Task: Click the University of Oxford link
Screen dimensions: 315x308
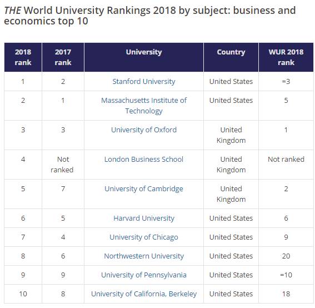Action: tap(144, 130)
